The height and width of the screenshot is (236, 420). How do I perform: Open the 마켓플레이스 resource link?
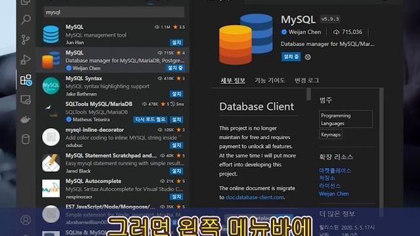click(335, 170)
